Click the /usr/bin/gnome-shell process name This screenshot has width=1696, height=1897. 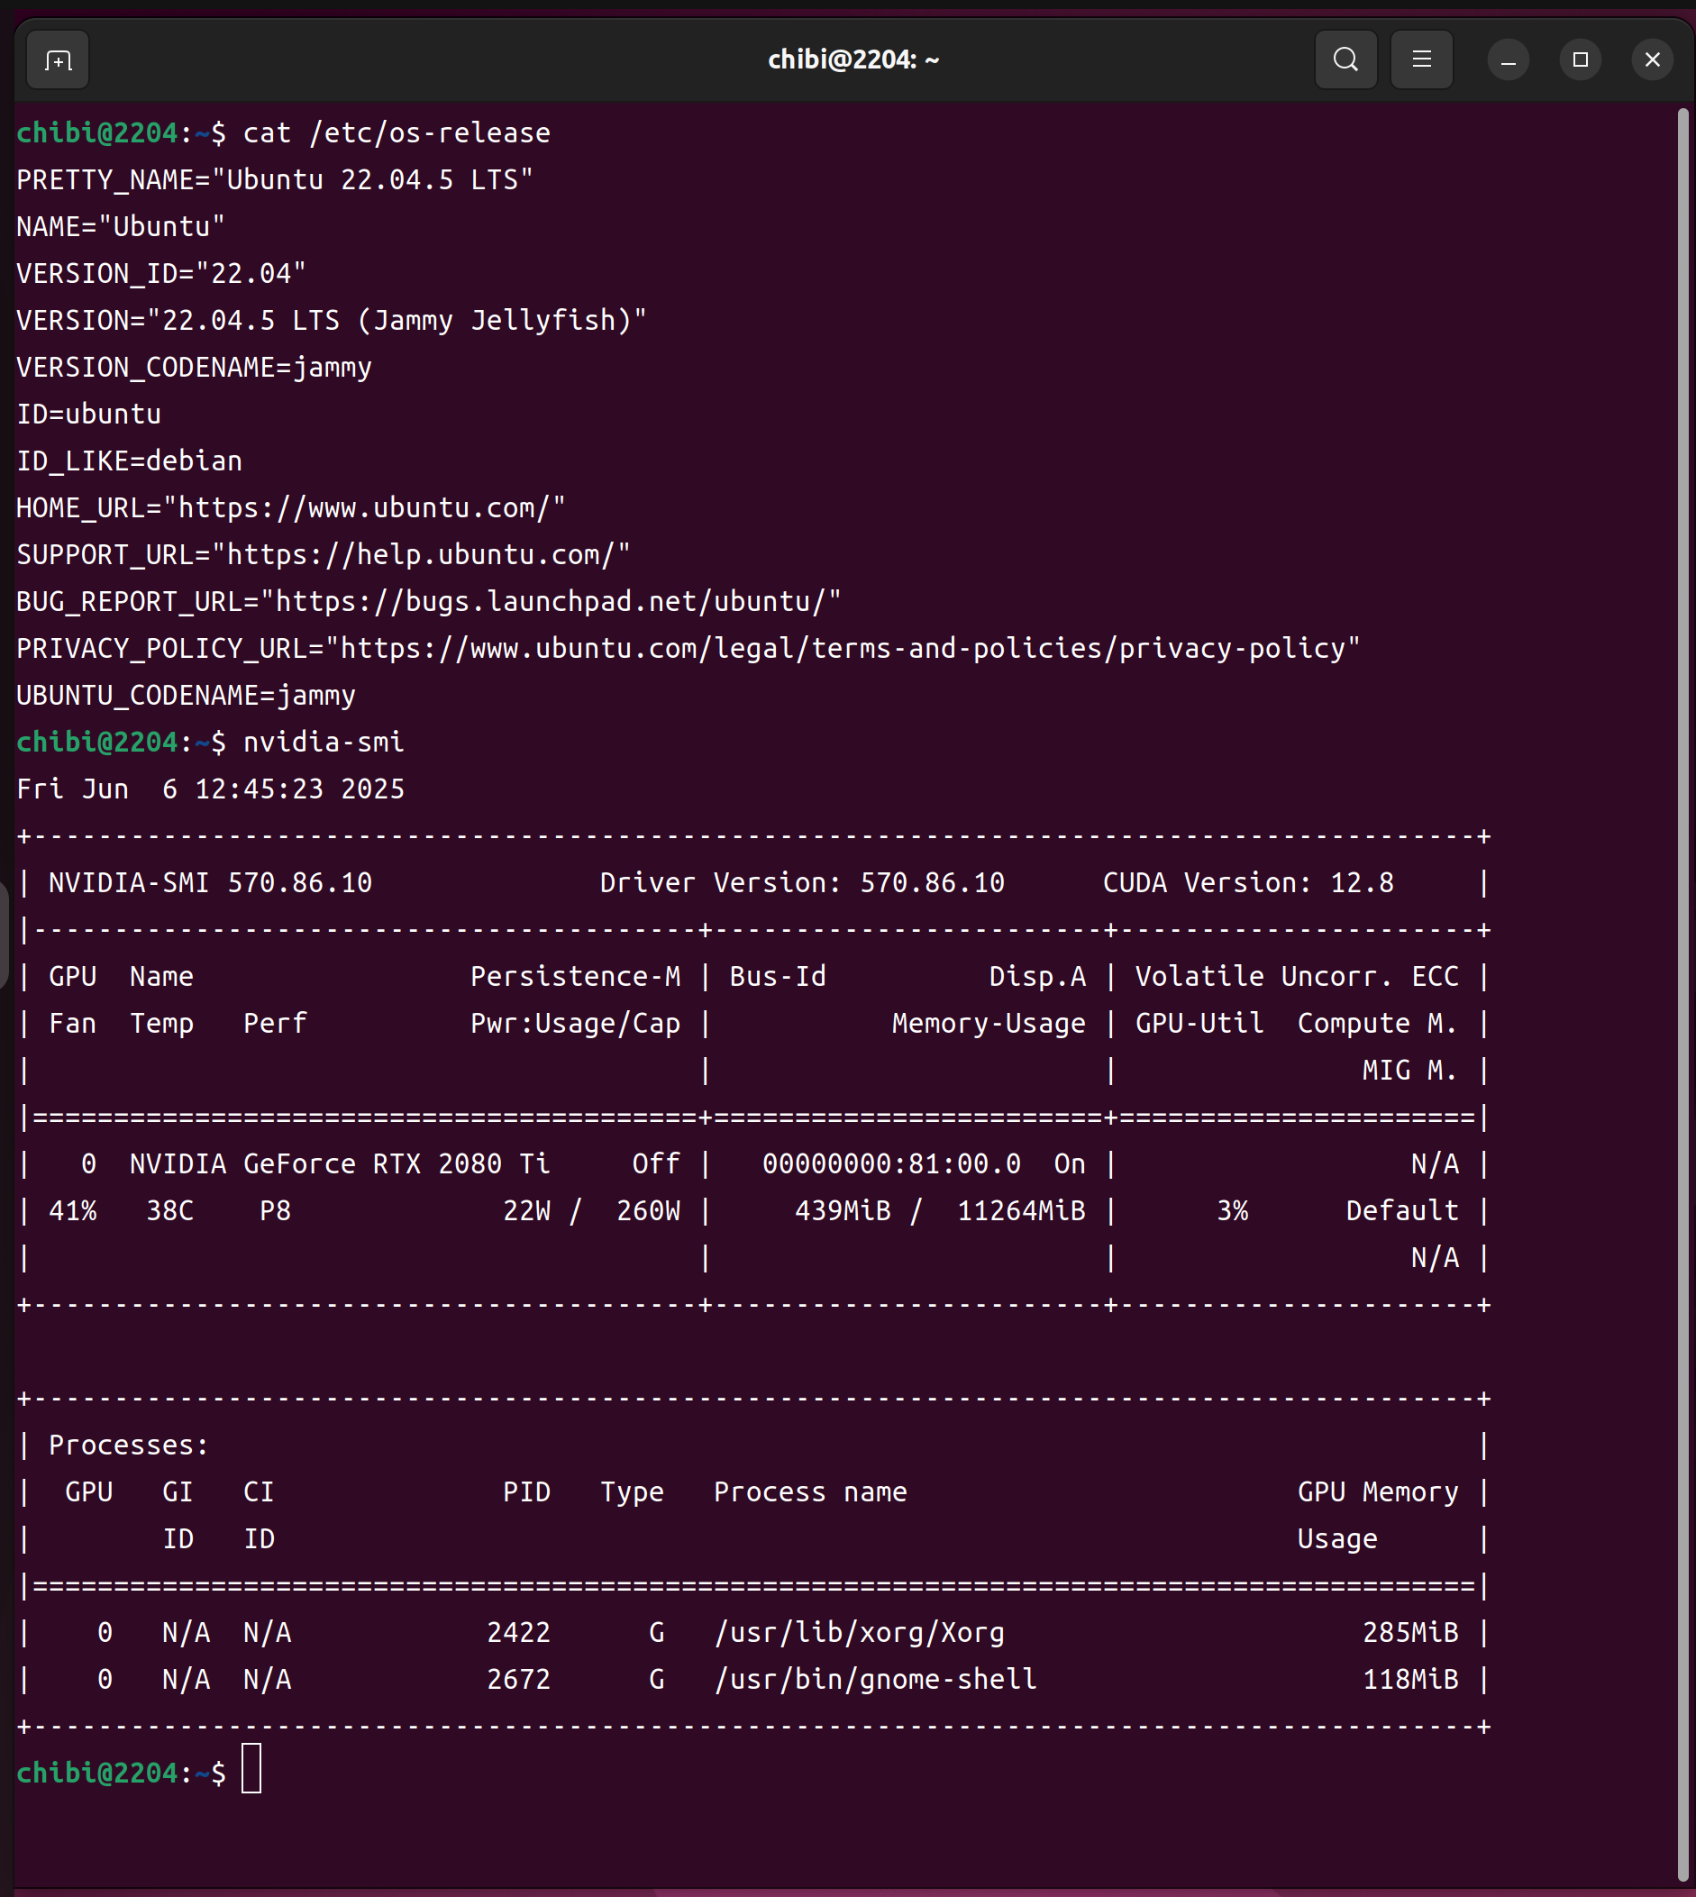[x=875, y=1680]
